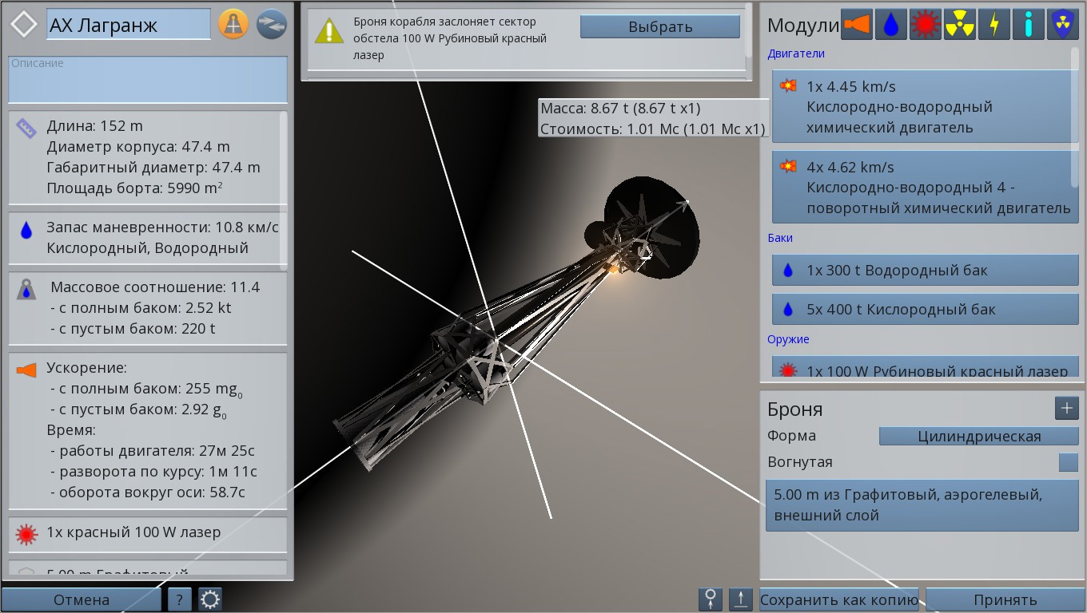Click the orange thruster icon beside Ускорение

coord(26,370)
